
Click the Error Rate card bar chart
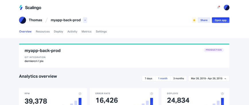pos(143,101)
